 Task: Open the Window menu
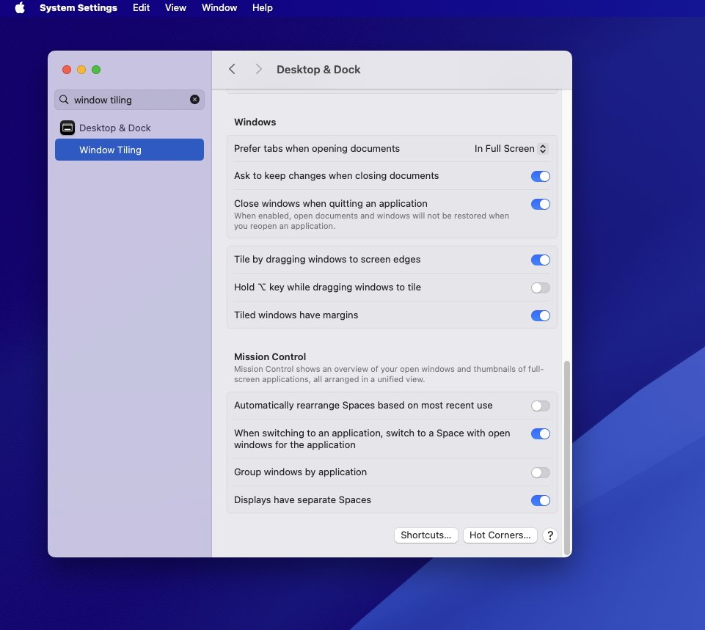(x=219, y=7)
